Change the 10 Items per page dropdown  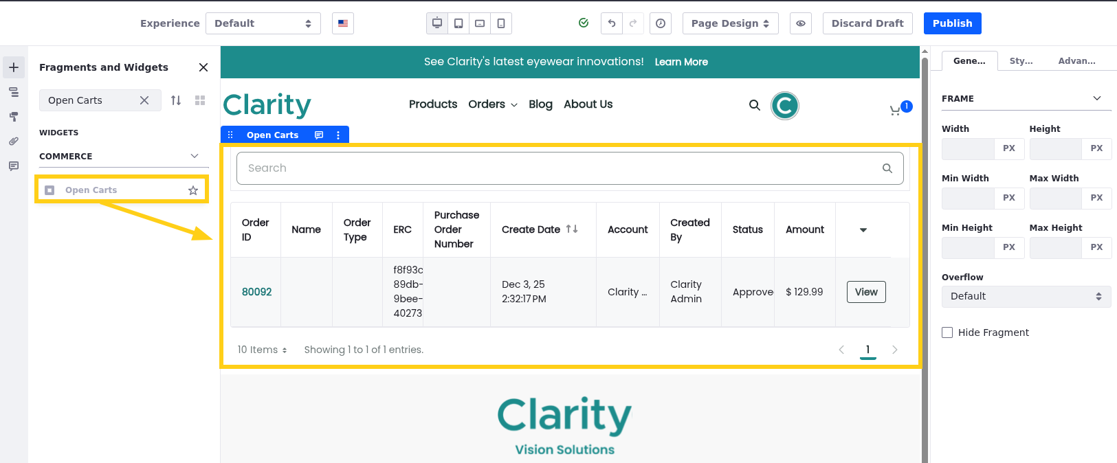[x=262, y=350]
